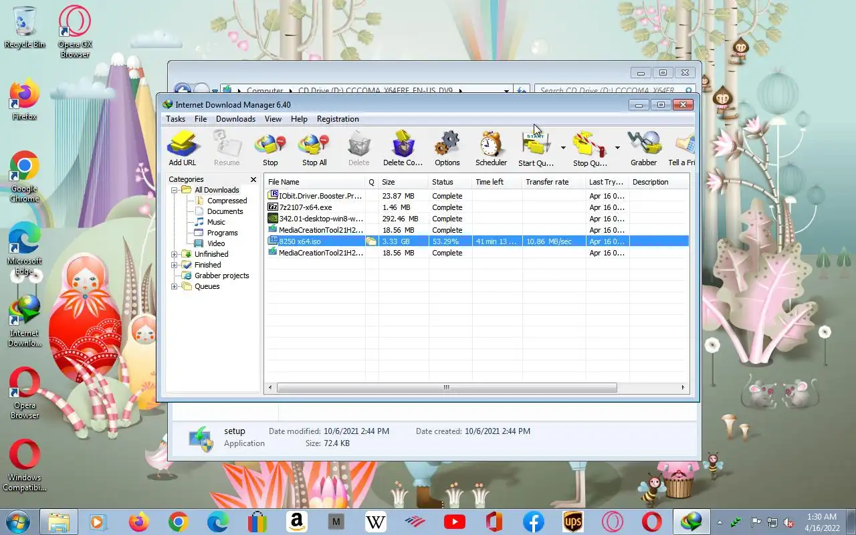Select 342.01-desktop-win8 download row
The width and height of the screenshot is (856, 535).
click(x=477, y=219)
